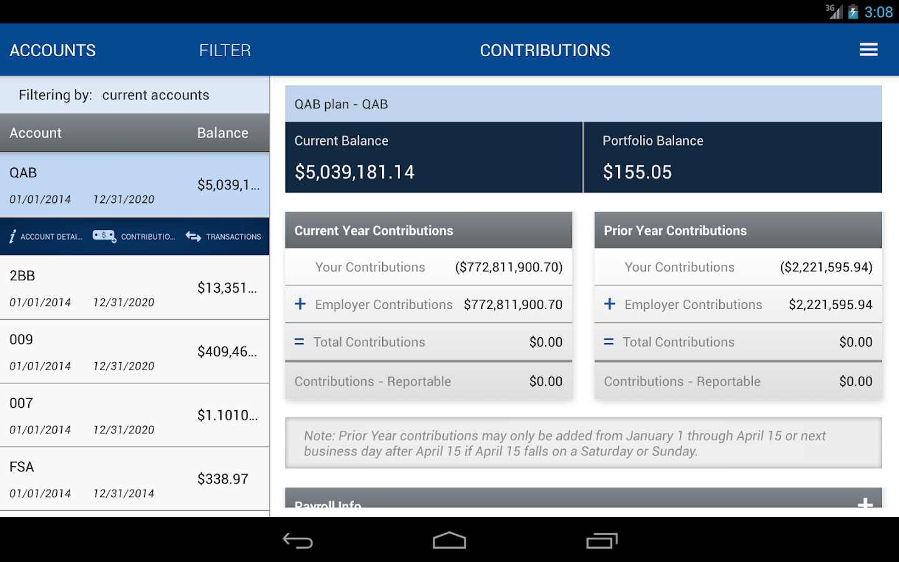Image resolution: width=899 pixels, height=562 pixels.
Task: Open the 007 account
Action: (x=134, y=415)
